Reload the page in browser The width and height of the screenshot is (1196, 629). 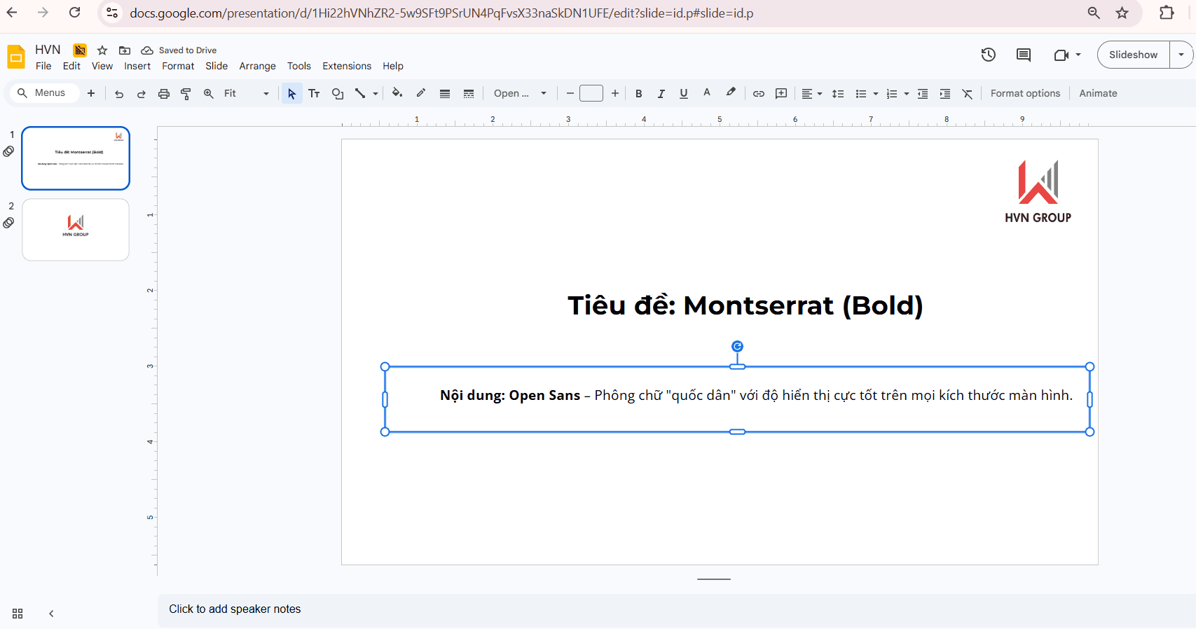[75, 13]
